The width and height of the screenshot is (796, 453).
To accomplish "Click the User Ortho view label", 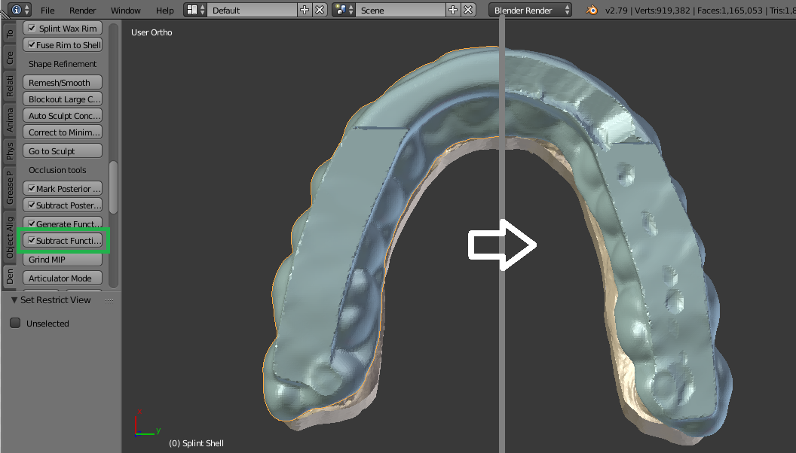I will pos(152,32).
